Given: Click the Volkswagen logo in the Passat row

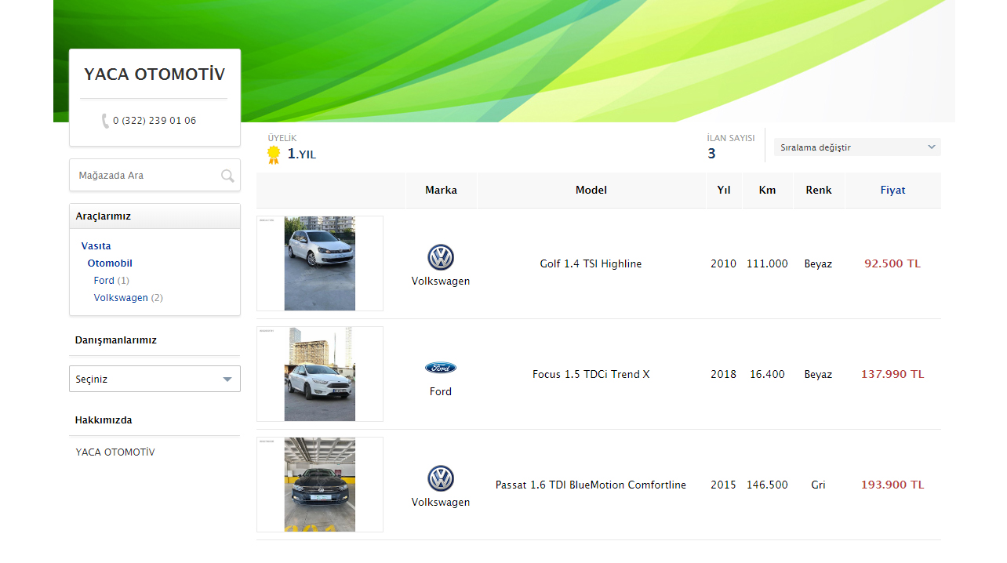Looking at the screenshot, I should [441, 478].
